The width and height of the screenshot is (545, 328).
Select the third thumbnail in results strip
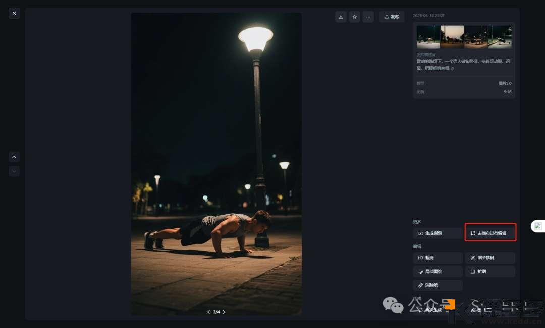pos(476,37)
